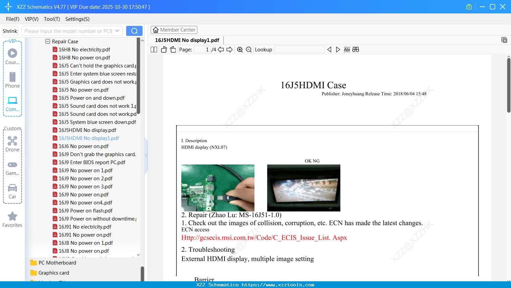Open 16J5HDMI No display.pdf
511x288 pixels.
tap(87, 130)
